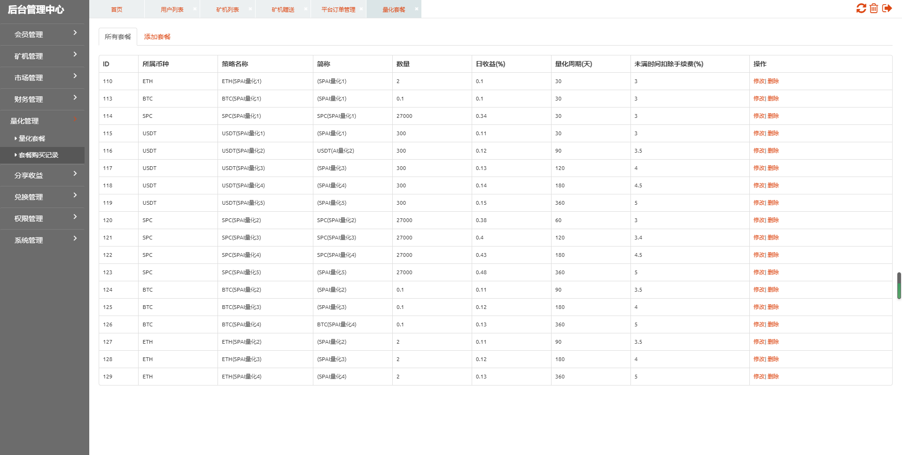Click 修改 for row ID 117
The width and height of the screenshot is (902, 455).
tap(759, 168)
